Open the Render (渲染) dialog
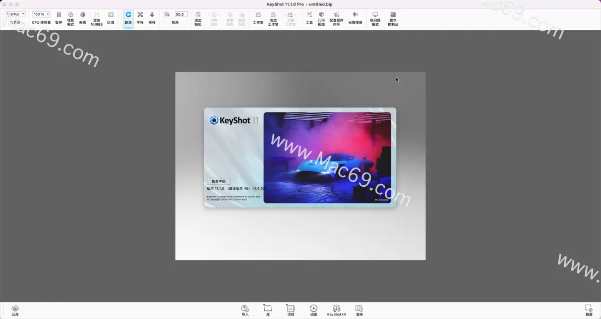The image size is (601, 319). coord(359,310)
